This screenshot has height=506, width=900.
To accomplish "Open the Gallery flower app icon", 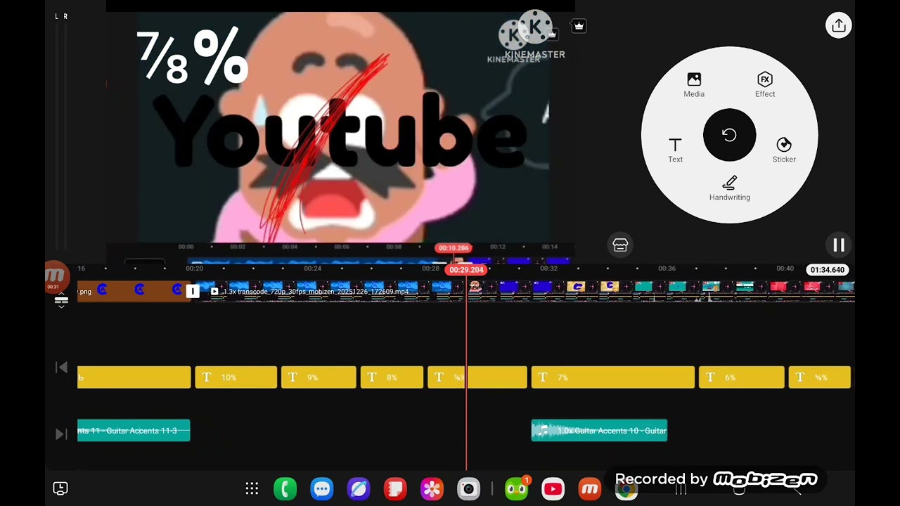I will pos(432,488).
